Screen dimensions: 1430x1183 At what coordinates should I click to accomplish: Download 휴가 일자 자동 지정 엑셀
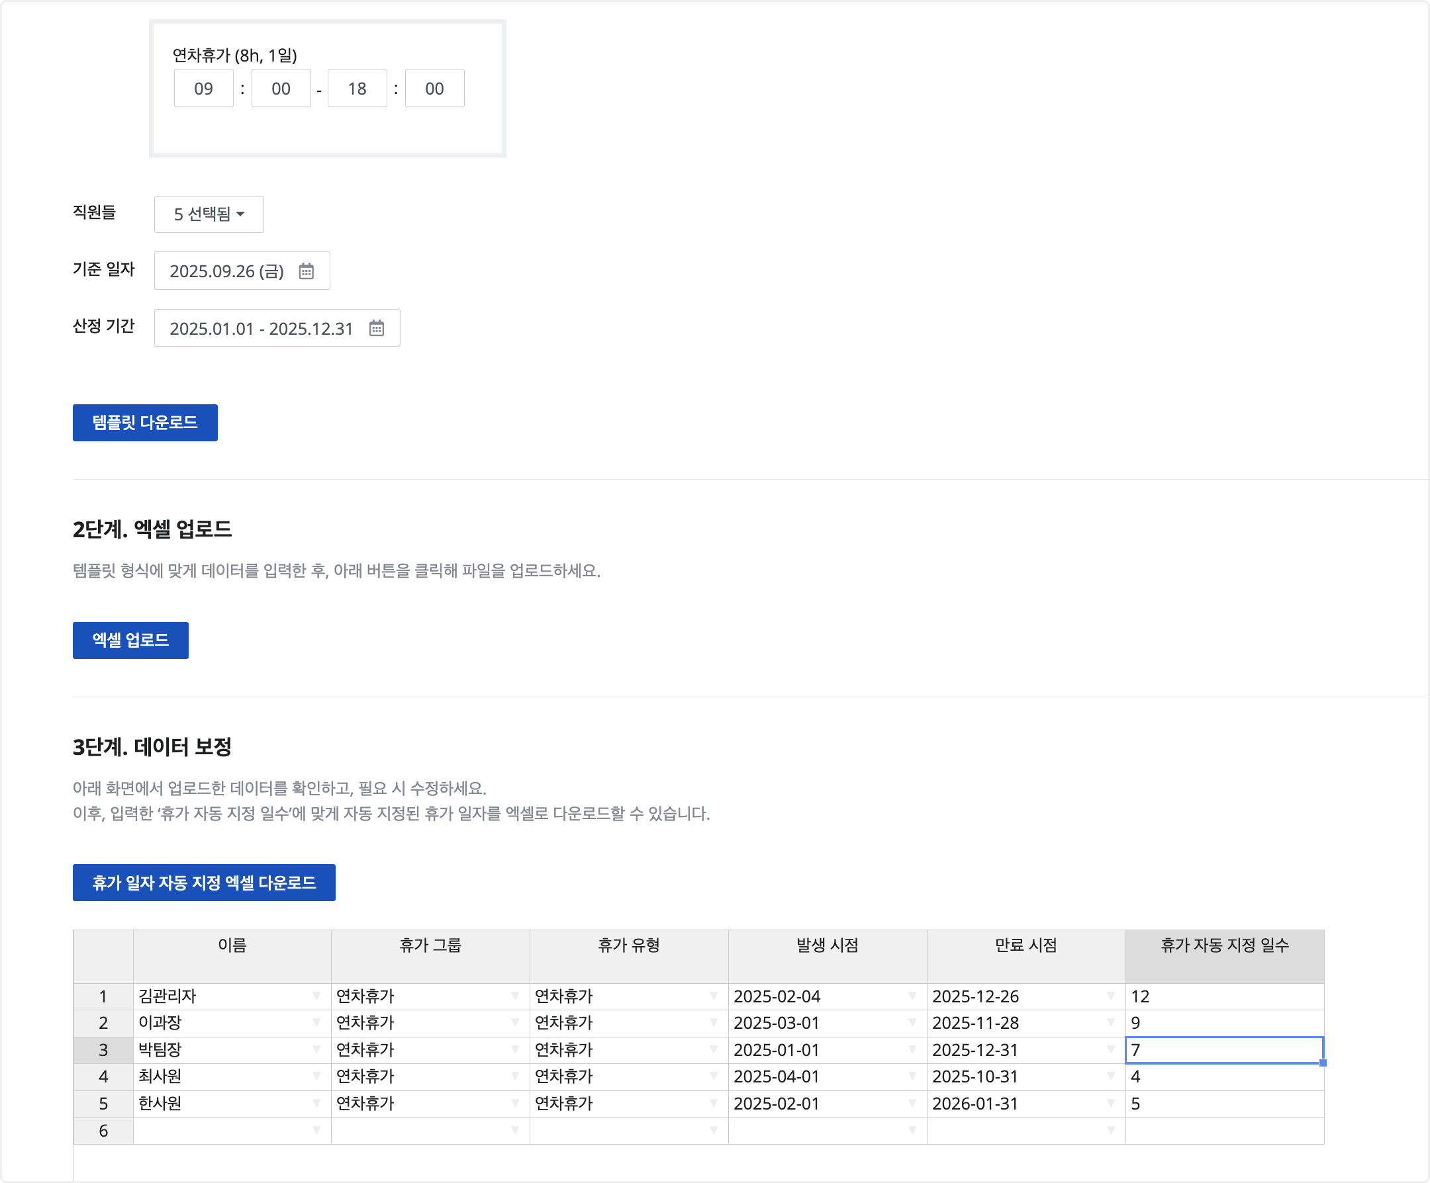click(x=204, y=883)
